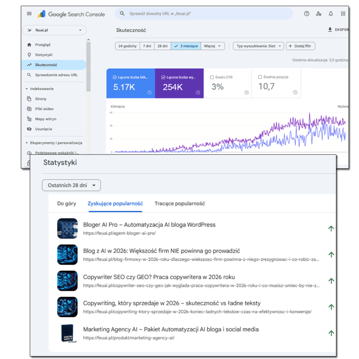Switch to the Do góry tab
This screenshot has width=359, height=359.
tap(67, 203)
